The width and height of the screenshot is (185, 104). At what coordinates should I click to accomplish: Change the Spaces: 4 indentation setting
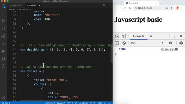click(61, 103)
